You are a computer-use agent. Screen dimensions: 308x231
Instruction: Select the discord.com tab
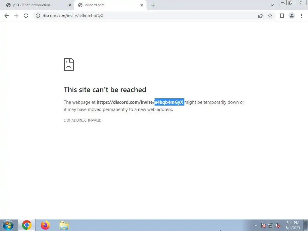pos(110,5)
